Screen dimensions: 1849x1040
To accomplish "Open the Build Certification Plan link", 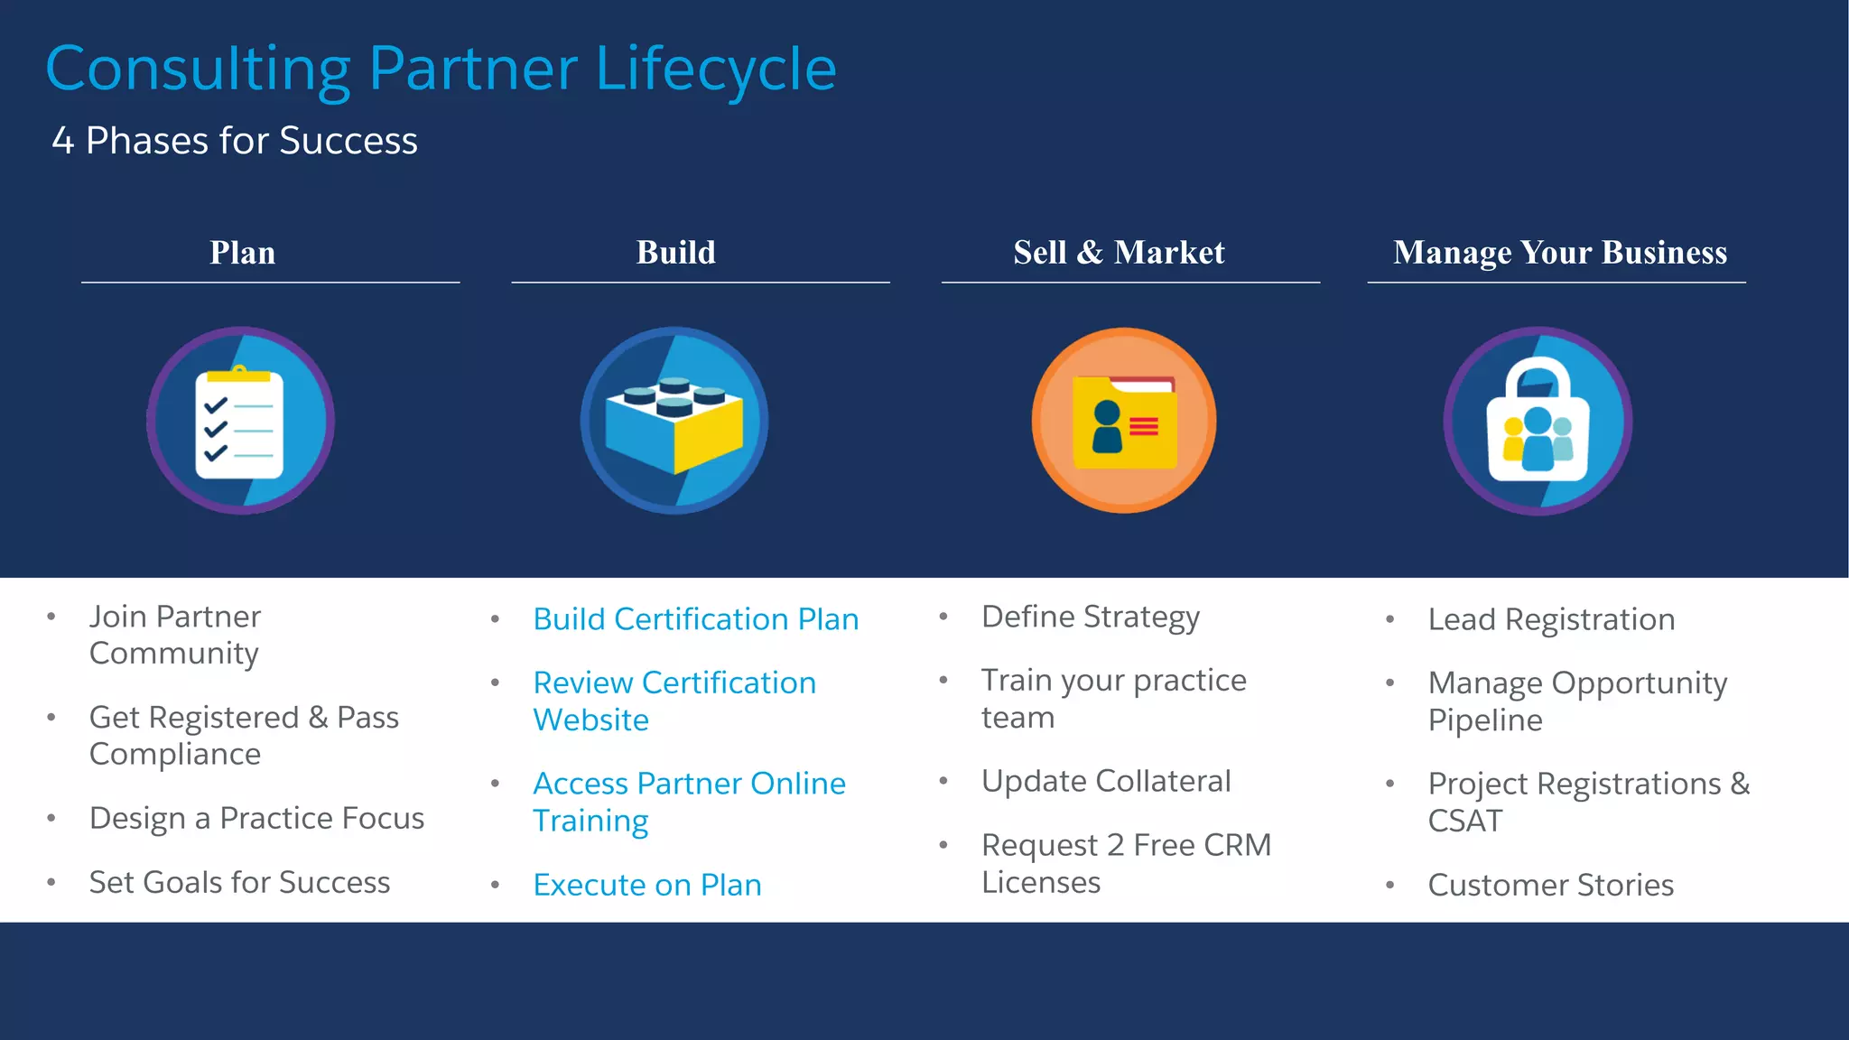I will click(696, 619).
